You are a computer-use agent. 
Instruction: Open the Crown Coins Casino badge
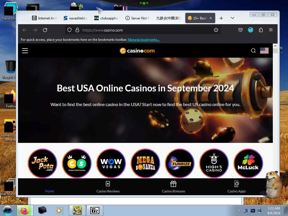77,163
